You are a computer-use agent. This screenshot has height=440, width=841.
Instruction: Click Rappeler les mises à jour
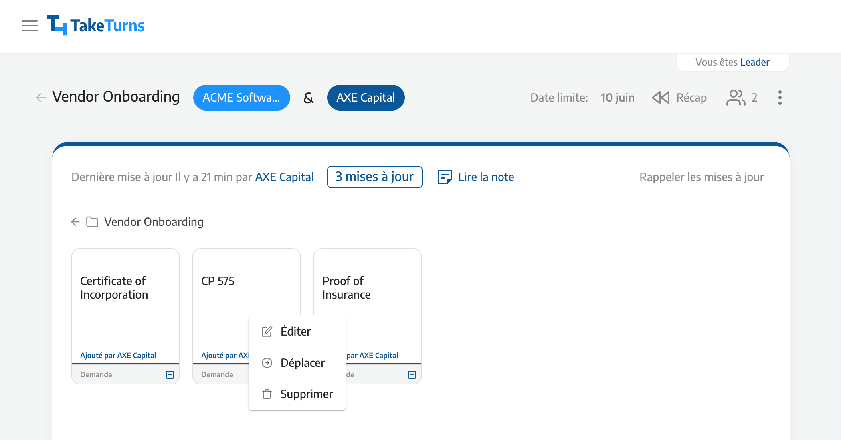[702, 177]
